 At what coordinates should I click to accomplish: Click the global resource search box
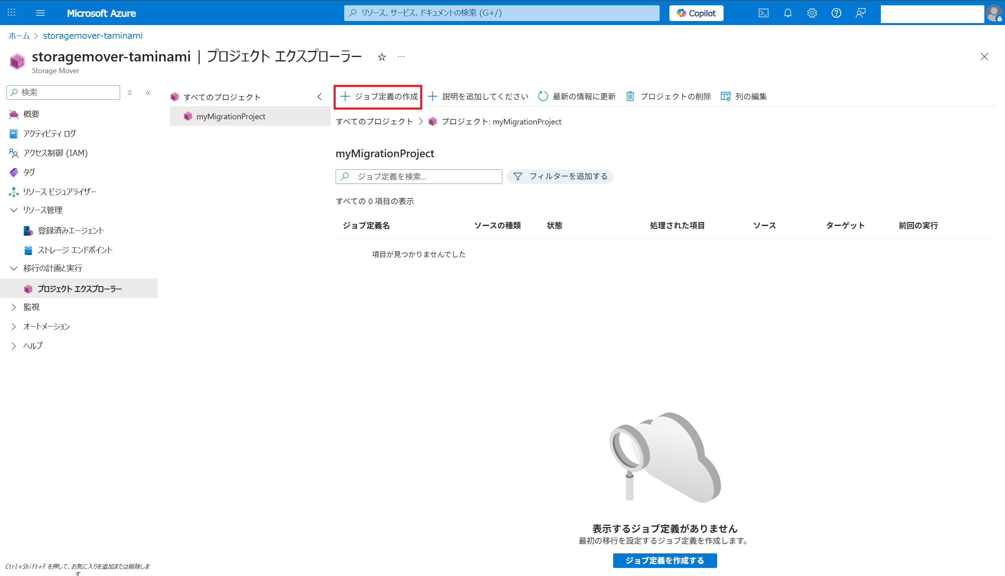click(501, 13)
